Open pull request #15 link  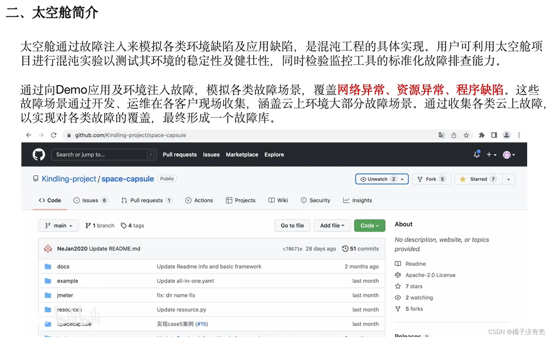click(202, 324)
